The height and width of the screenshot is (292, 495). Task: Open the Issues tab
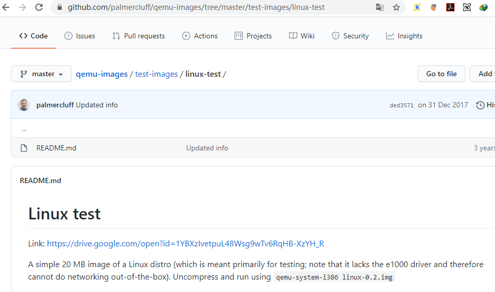(x=79, y=36)
